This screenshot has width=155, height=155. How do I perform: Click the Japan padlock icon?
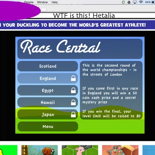click(73, 114)
